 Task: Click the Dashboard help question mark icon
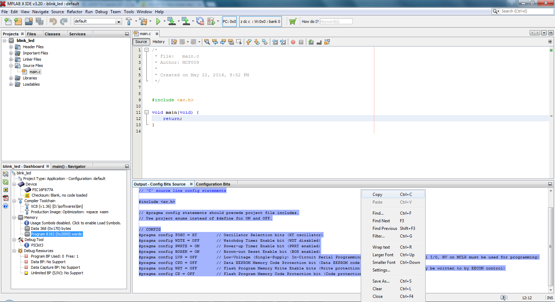(6, 206)
